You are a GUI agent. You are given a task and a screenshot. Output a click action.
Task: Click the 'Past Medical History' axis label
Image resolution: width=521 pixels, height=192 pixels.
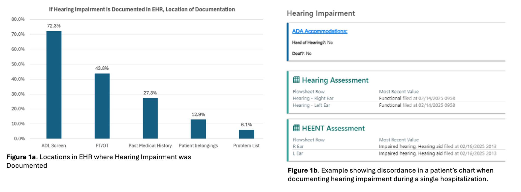point(150,146)
